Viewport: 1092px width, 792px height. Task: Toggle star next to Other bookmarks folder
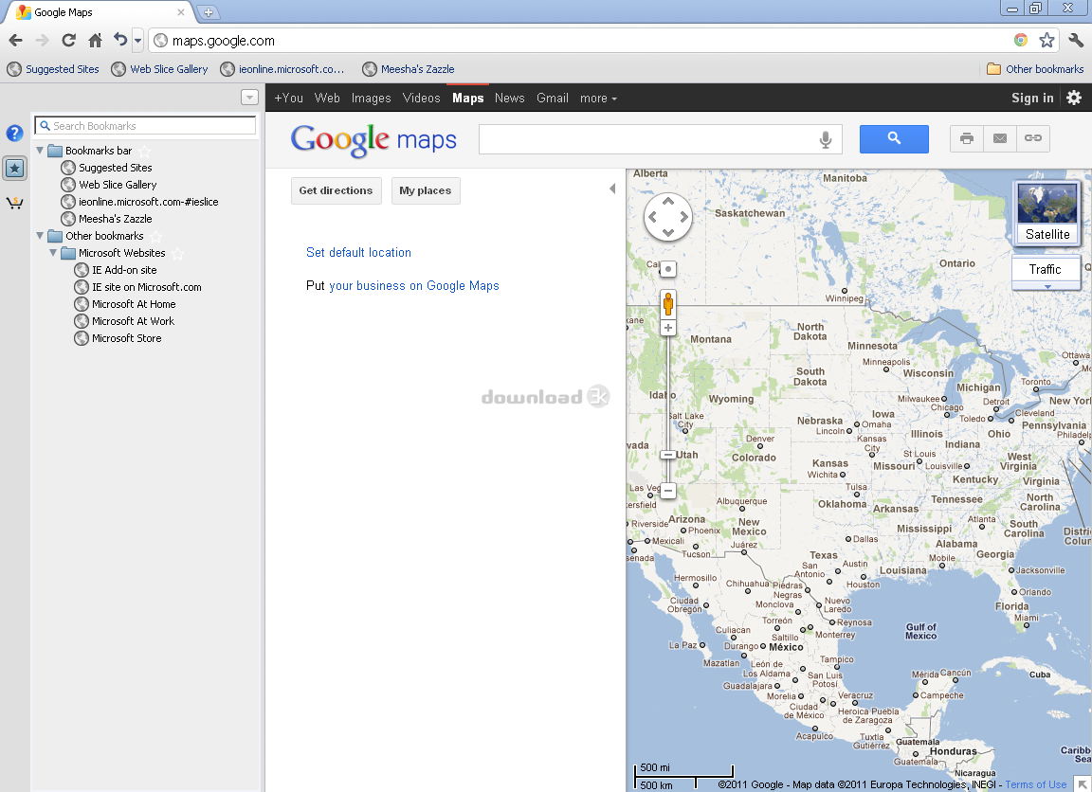(156, 237)
